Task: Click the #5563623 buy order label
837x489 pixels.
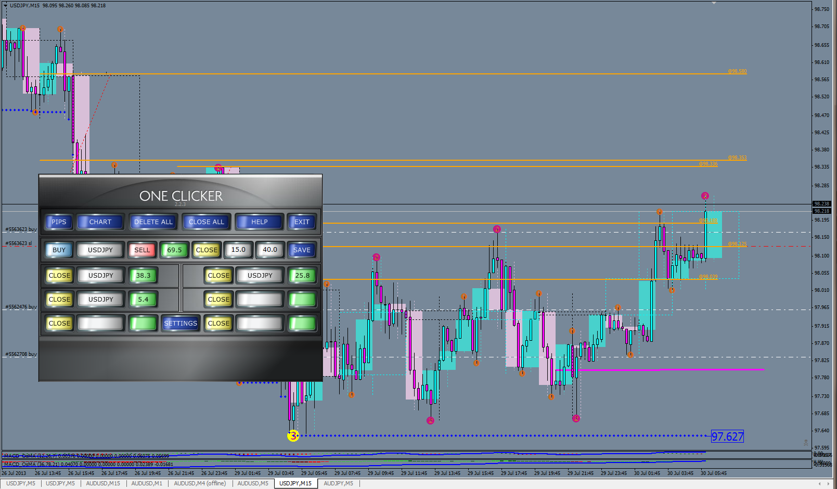Action: pos(21,229)
